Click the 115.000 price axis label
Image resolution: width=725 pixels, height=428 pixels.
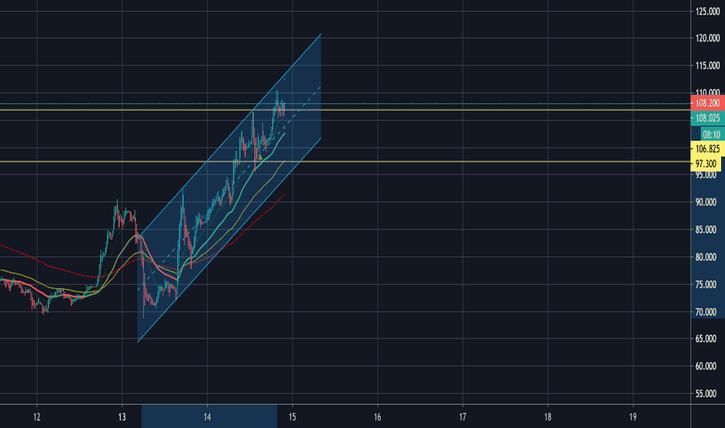tap(708, 65)
